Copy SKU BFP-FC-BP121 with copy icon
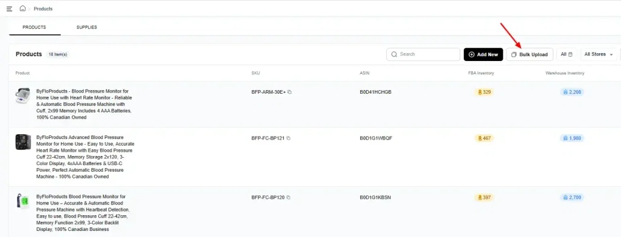621x237 pixels. click(288, 138)
